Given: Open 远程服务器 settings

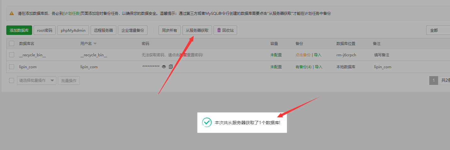Looking at the screenshot, I should (x=103, y=31).
